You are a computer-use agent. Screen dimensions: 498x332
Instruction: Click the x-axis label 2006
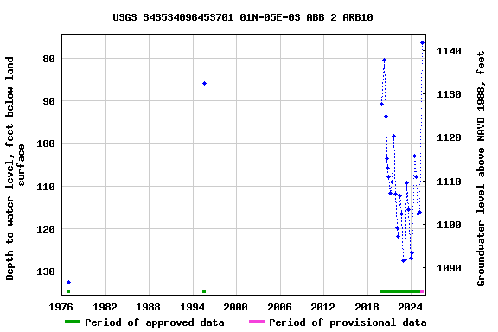point(279,307)
